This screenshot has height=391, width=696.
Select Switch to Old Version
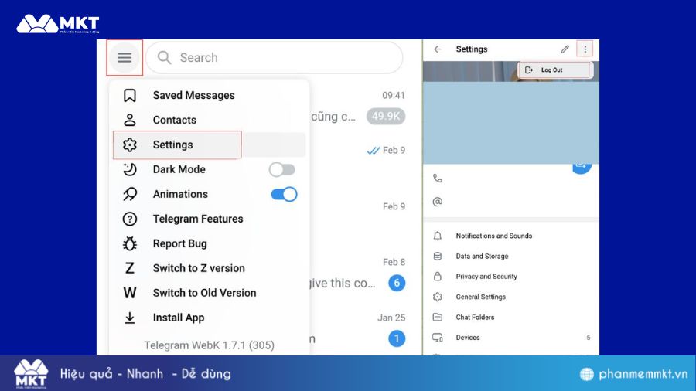[209, 293]
